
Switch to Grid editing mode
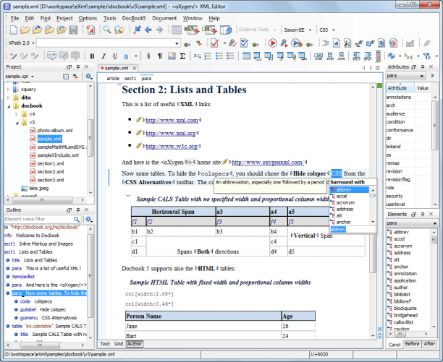click(119, 344)
